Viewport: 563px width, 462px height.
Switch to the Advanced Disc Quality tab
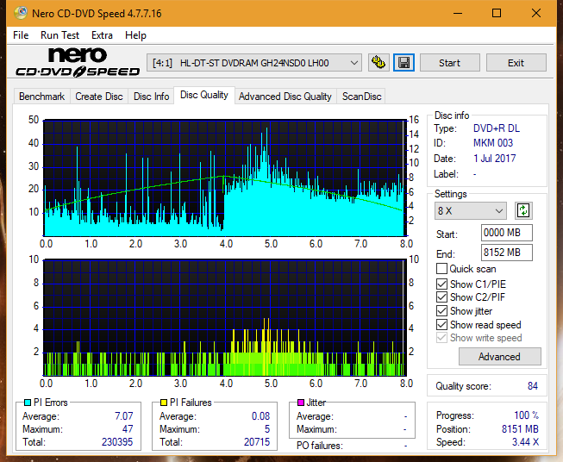coord(285,97)
